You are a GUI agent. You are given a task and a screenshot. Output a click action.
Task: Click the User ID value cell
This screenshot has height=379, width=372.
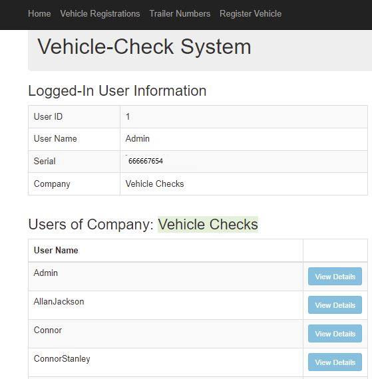click(244, 117)
